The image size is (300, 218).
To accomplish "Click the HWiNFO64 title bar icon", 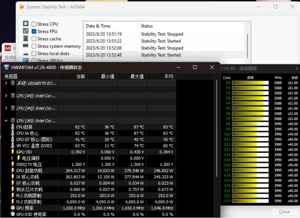I will (6, 67).
